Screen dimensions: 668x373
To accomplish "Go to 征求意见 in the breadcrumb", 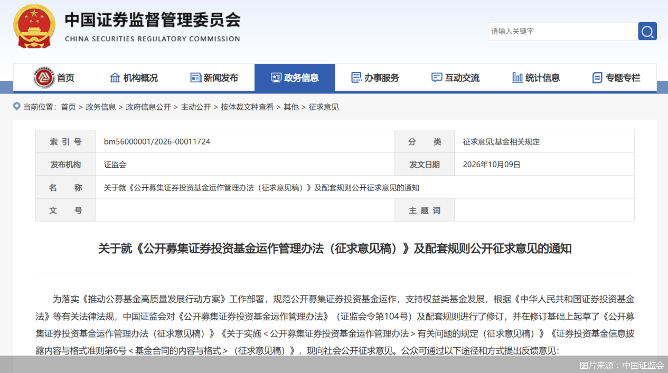I will [x=324, y=107].
